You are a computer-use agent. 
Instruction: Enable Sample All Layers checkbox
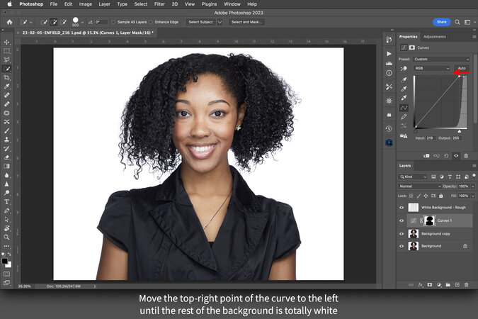(112, 22)
